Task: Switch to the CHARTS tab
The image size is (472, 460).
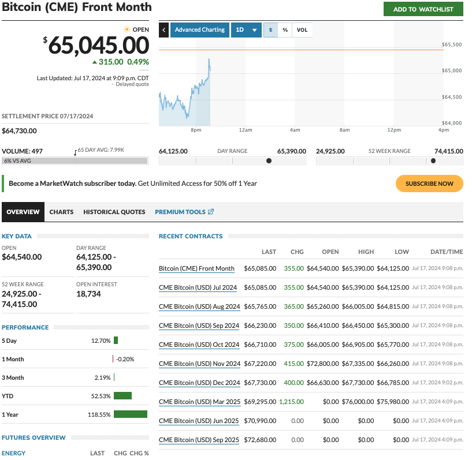Action: (61, 211)
